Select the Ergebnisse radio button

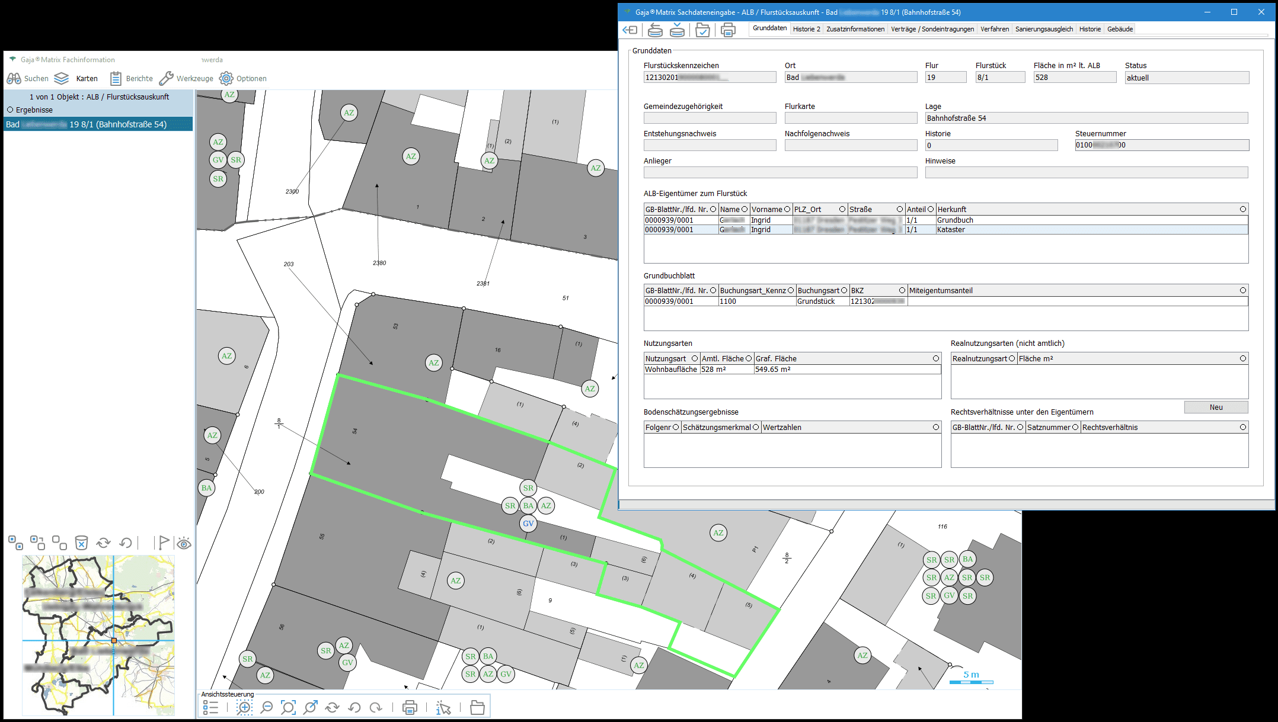coord(10,110)
